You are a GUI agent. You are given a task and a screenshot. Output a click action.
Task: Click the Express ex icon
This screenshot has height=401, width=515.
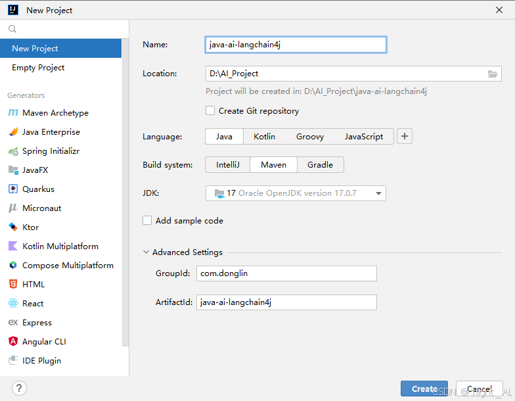click(13, 322)
